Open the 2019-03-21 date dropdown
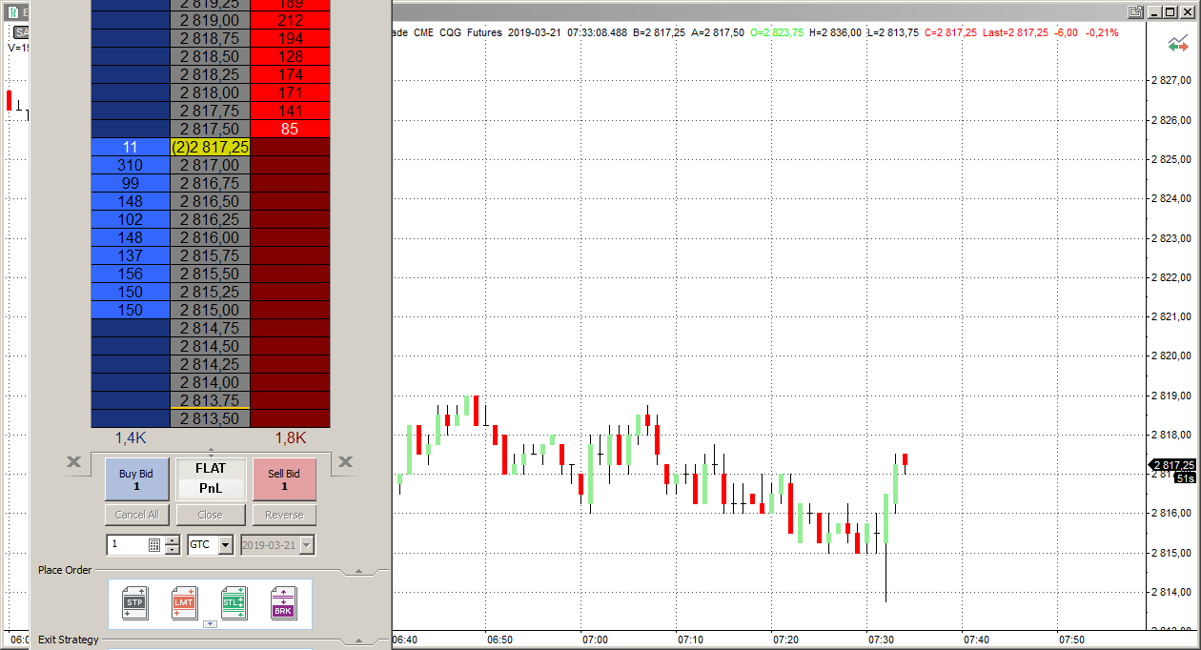1201x650 pixels. [x=307, y=545]
